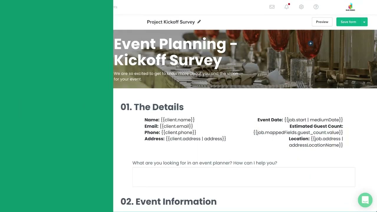
Task: Select the client Address merge field line
Action: point(185,139)
